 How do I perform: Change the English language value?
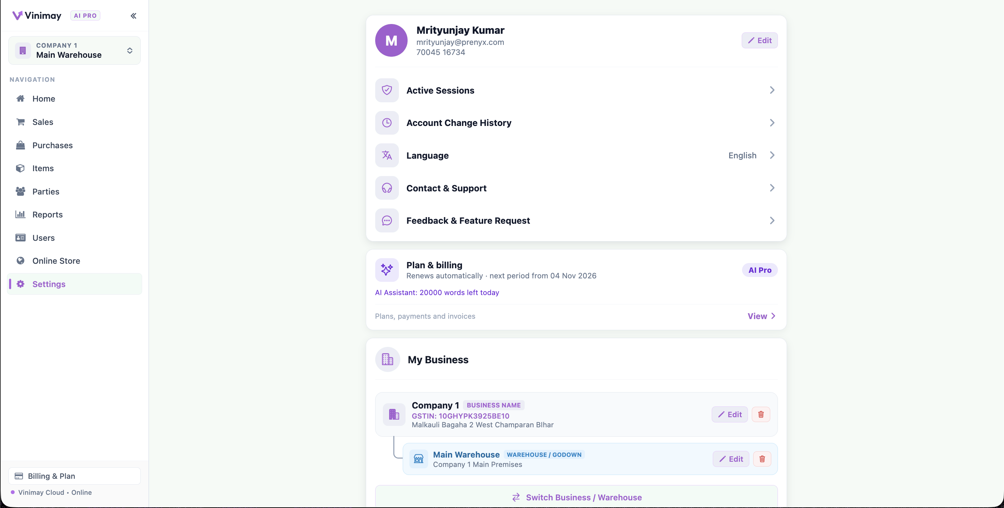coord(742,155)
